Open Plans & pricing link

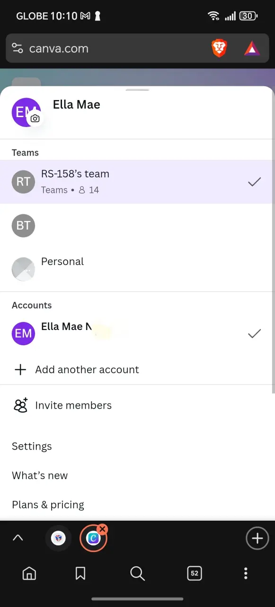[48, 505]
